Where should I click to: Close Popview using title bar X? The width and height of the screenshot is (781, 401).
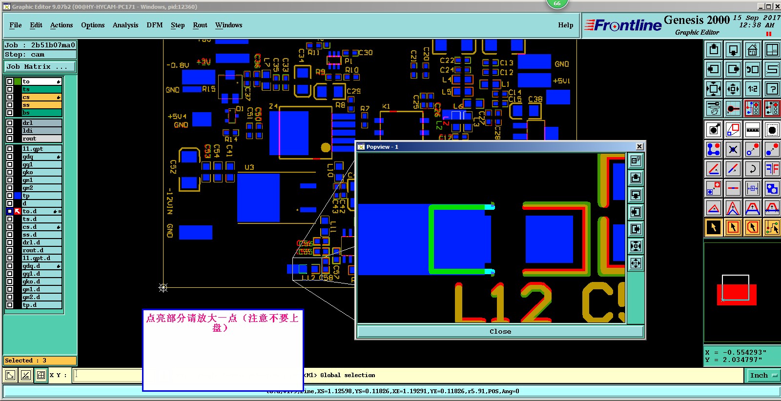pyautogui.click(x=639, y=146)
